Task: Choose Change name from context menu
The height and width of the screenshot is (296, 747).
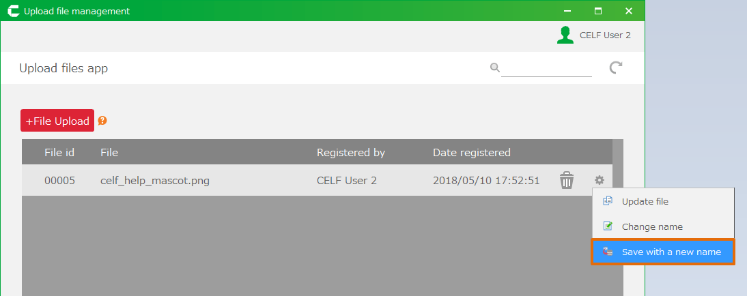Action: 651,226
